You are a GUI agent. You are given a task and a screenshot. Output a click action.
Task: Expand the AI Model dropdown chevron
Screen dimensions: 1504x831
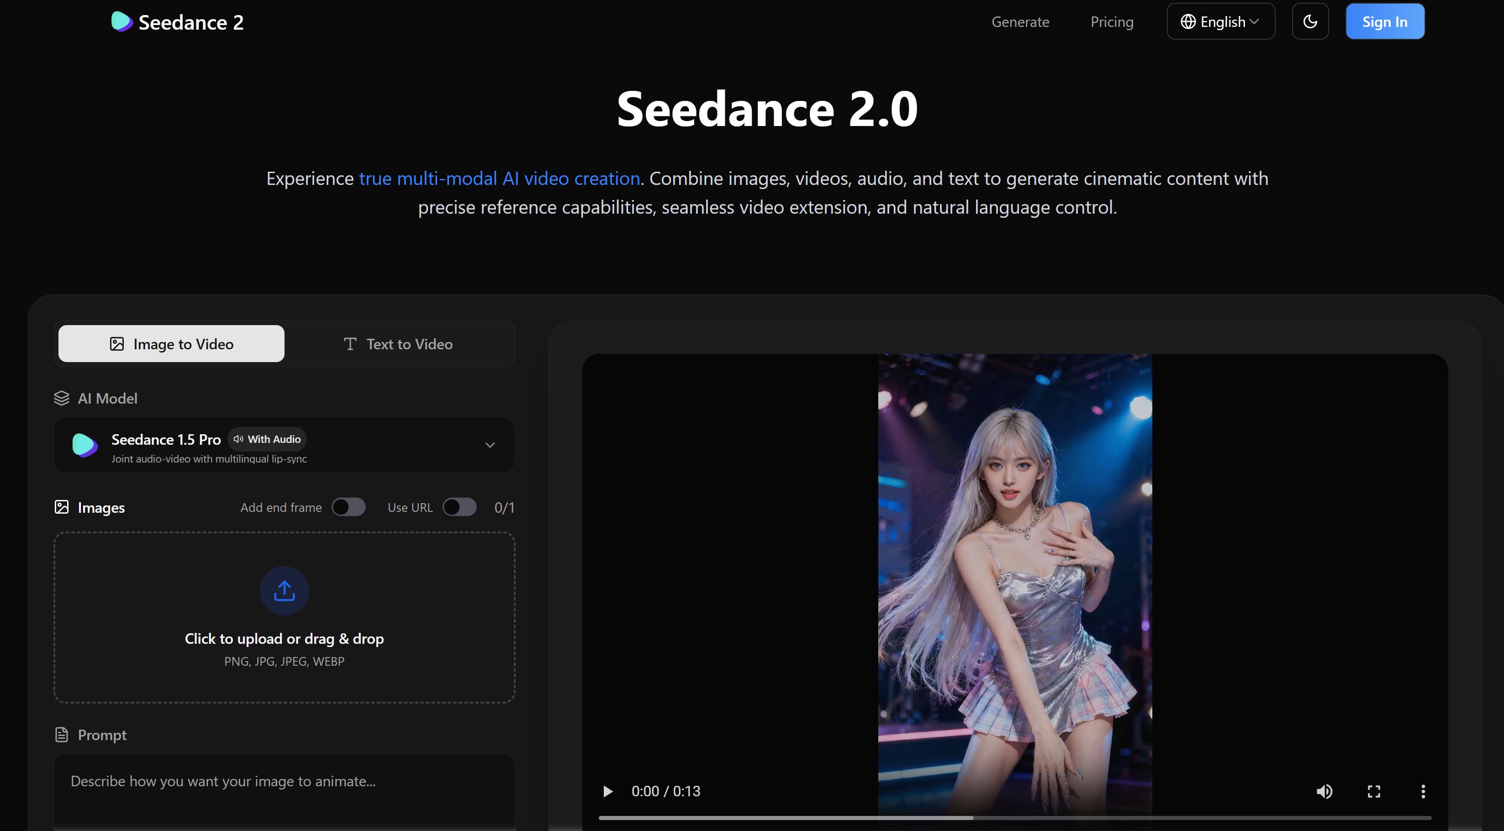(489, 445)
